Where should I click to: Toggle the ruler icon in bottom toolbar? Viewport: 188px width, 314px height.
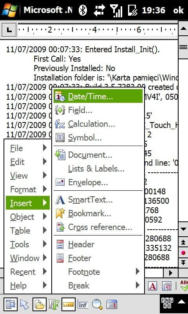point(69,305)
